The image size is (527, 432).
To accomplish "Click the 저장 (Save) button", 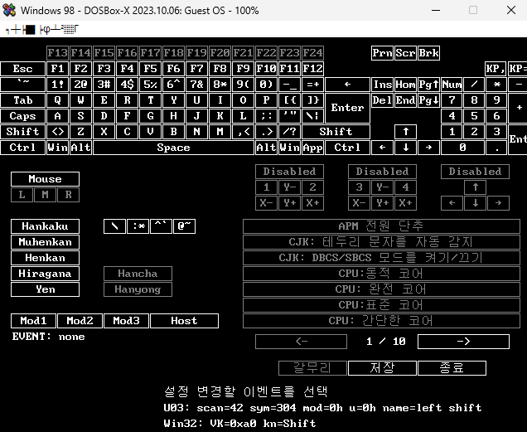I will [382, 368].
